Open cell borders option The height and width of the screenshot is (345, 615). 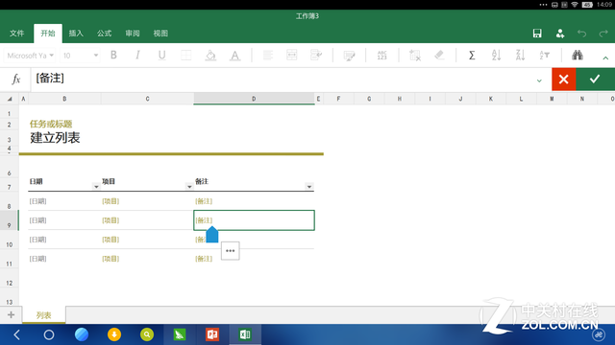[x=185, y=56]
